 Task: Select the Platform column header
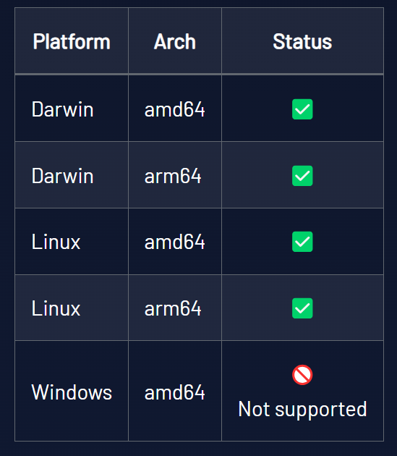pyautogui.click(x=72, y=41)
